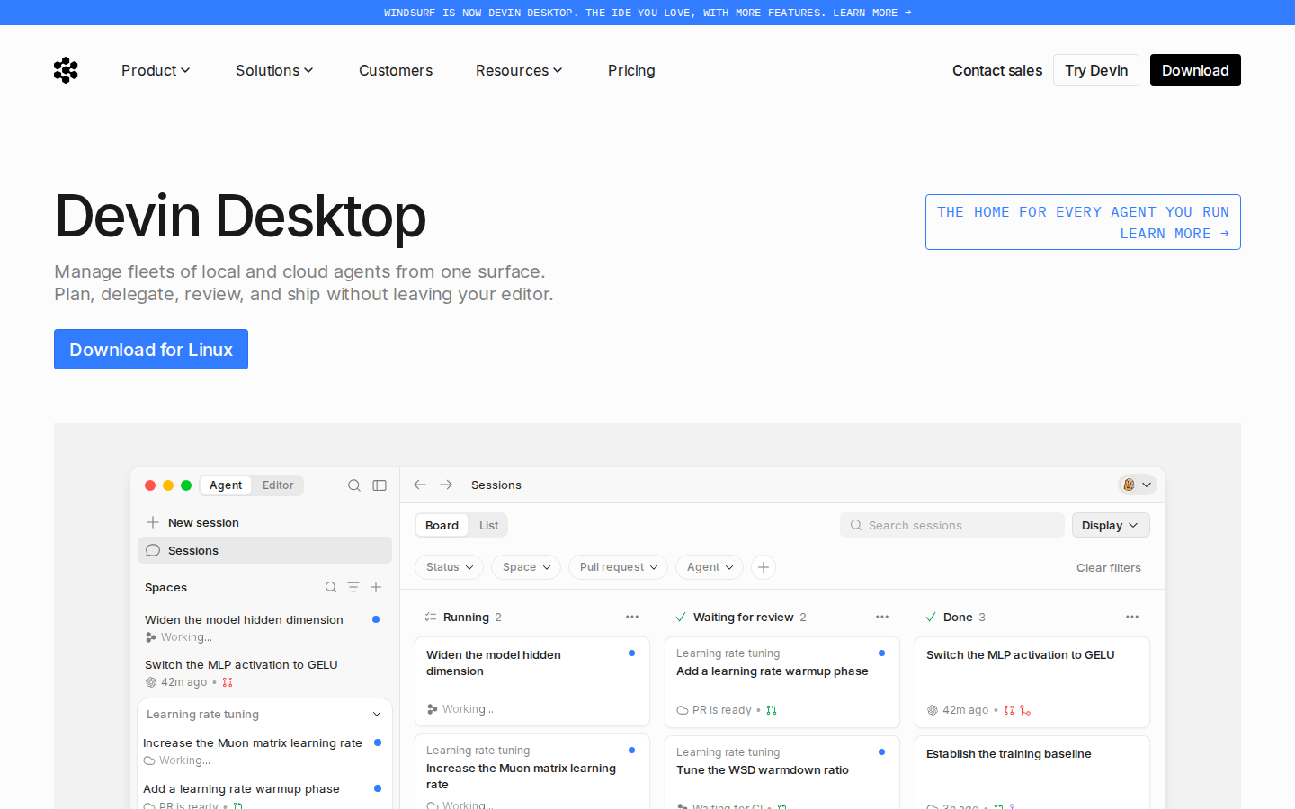This screenshot has width=1295, height=809.
Task: Open the Agent filter dropdown
Action: 710,567
